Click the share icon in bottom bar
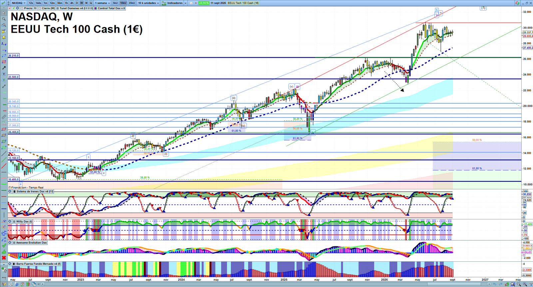The image size is (533, 287). click(x=10, y=284)
